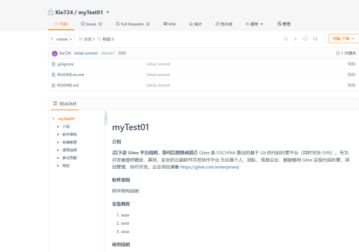Open the .gitignore file

point(66,64)
